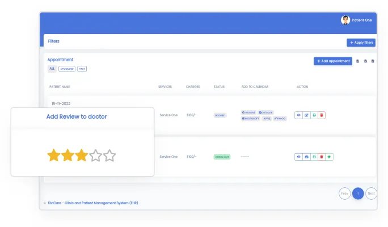Viewport: 388px width, 227px height.
Task: Click the green star review icon
Action: (329, 157)
